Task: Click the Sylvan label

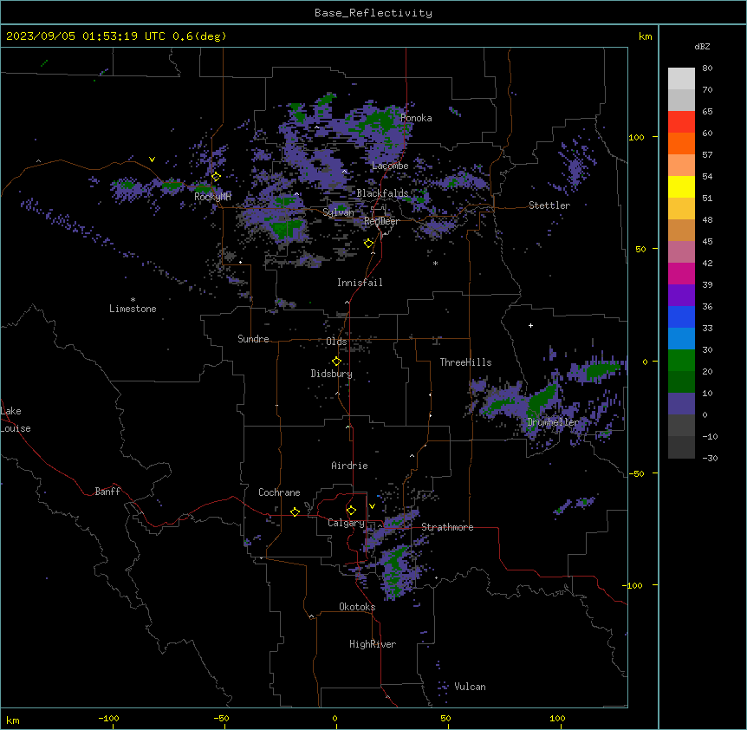Action: 338,212
